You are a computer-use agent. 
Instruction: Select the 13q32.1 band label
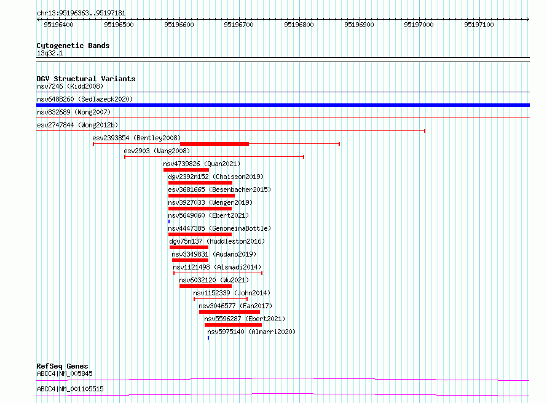[50, 53]
